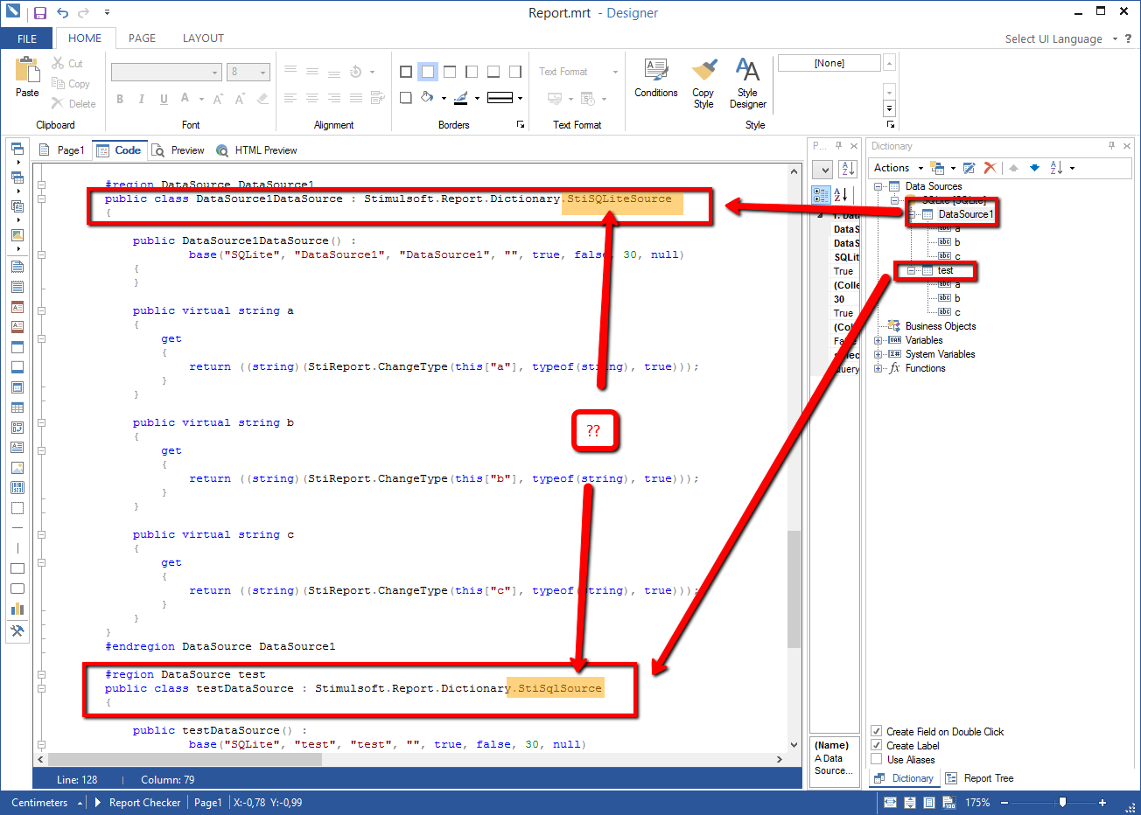Toggle Create Field on Double Click checkbox
The image size is (1141, 815).
click(x=877, y=731)
